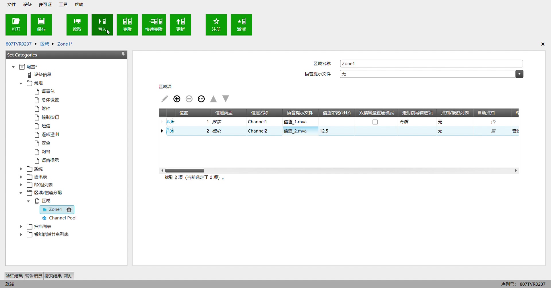Click the Zone1* breadcrumb link
The width and height of the screenshot is (551, 288).
coord(65,44)
